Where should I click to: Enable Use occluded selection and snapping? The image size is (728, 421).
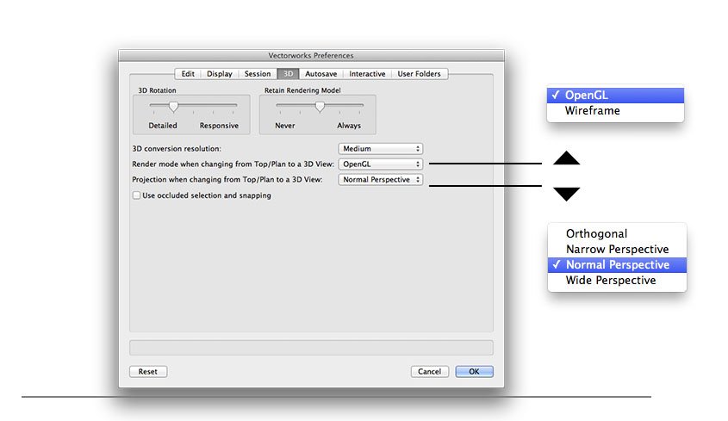(x=136, y=195)
